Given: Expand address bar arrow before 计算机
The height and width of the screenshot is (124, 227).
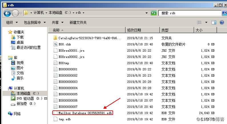Looking at the screenshot, I should click(x=31, y=13).
